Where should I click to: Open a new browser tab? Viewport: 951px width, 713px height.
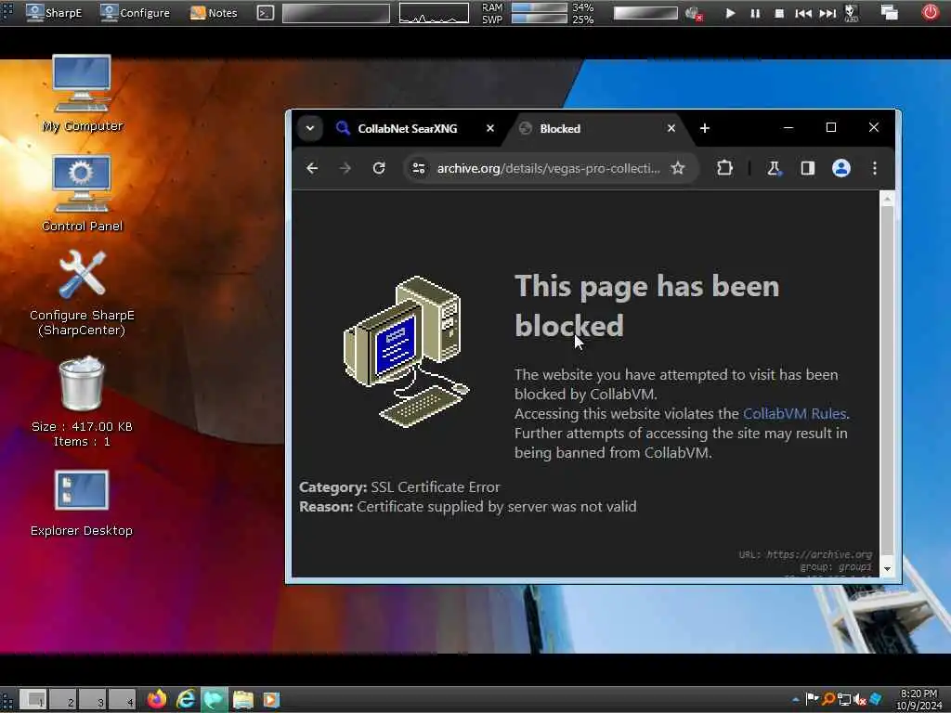tap(704, 128)
